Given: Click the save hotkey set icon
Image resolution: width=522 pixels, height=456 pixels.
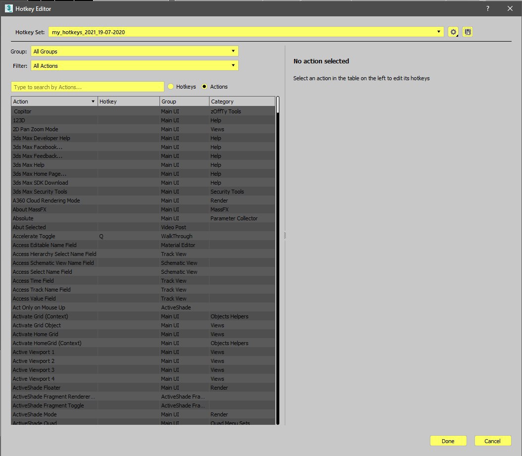Looking at the screenshot, I should coord(468,32).
